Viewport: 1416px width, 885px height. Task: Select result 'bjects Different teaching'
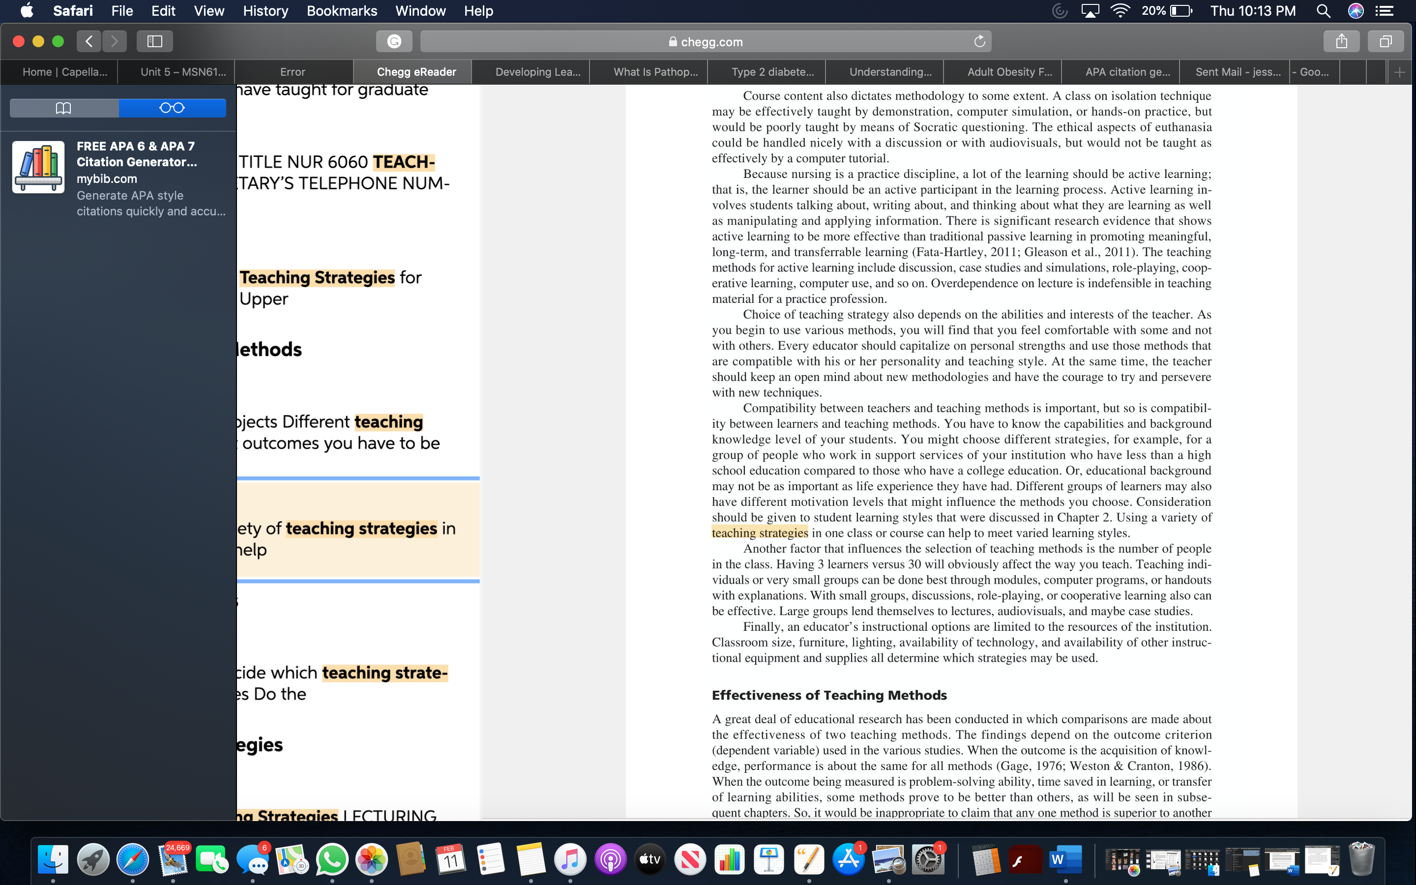coord(339,432)
